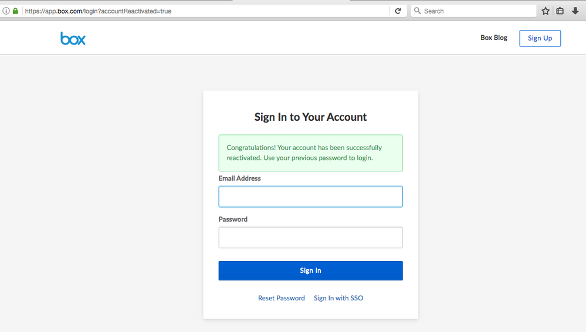Screen dimensions: 586x332
Task: Click the Box logo in header
Action: (x=73, y=39)
